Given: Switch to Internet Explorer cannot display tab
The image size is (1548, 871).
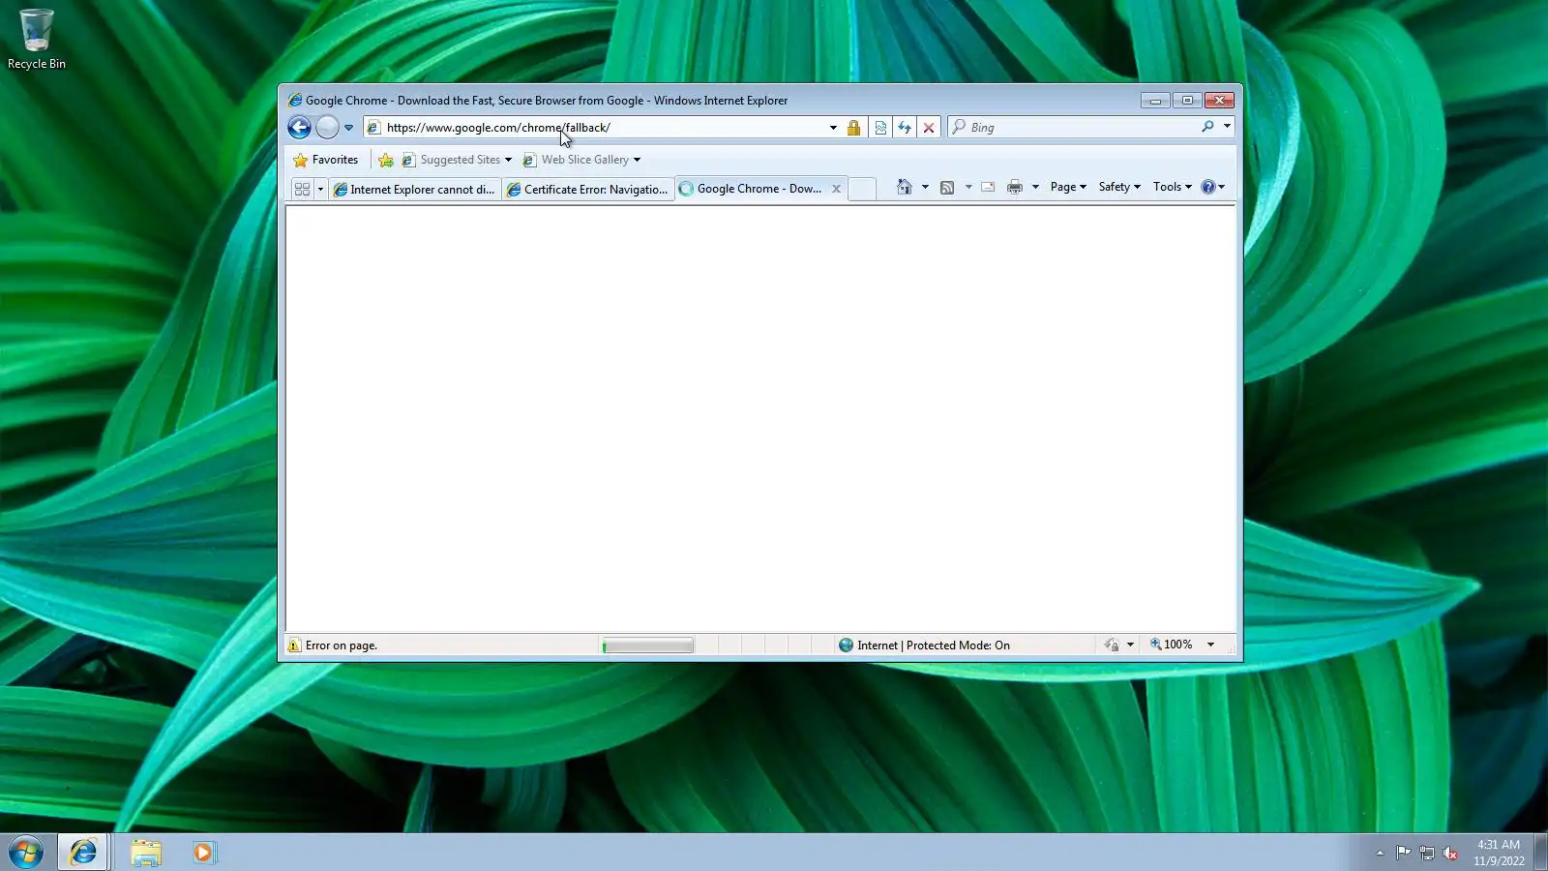Looking at the screenshot, I should [414, 190].
